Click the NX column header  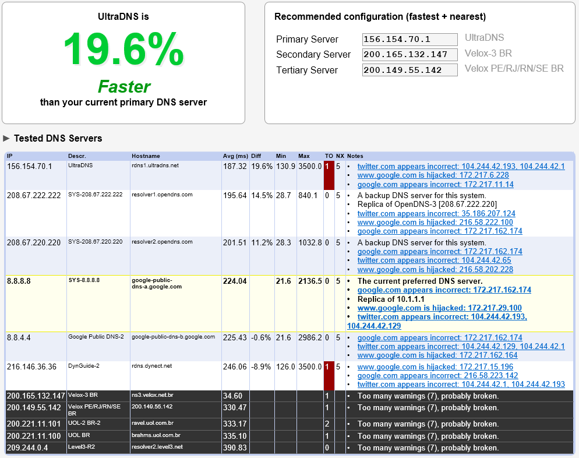coord(340,156)
